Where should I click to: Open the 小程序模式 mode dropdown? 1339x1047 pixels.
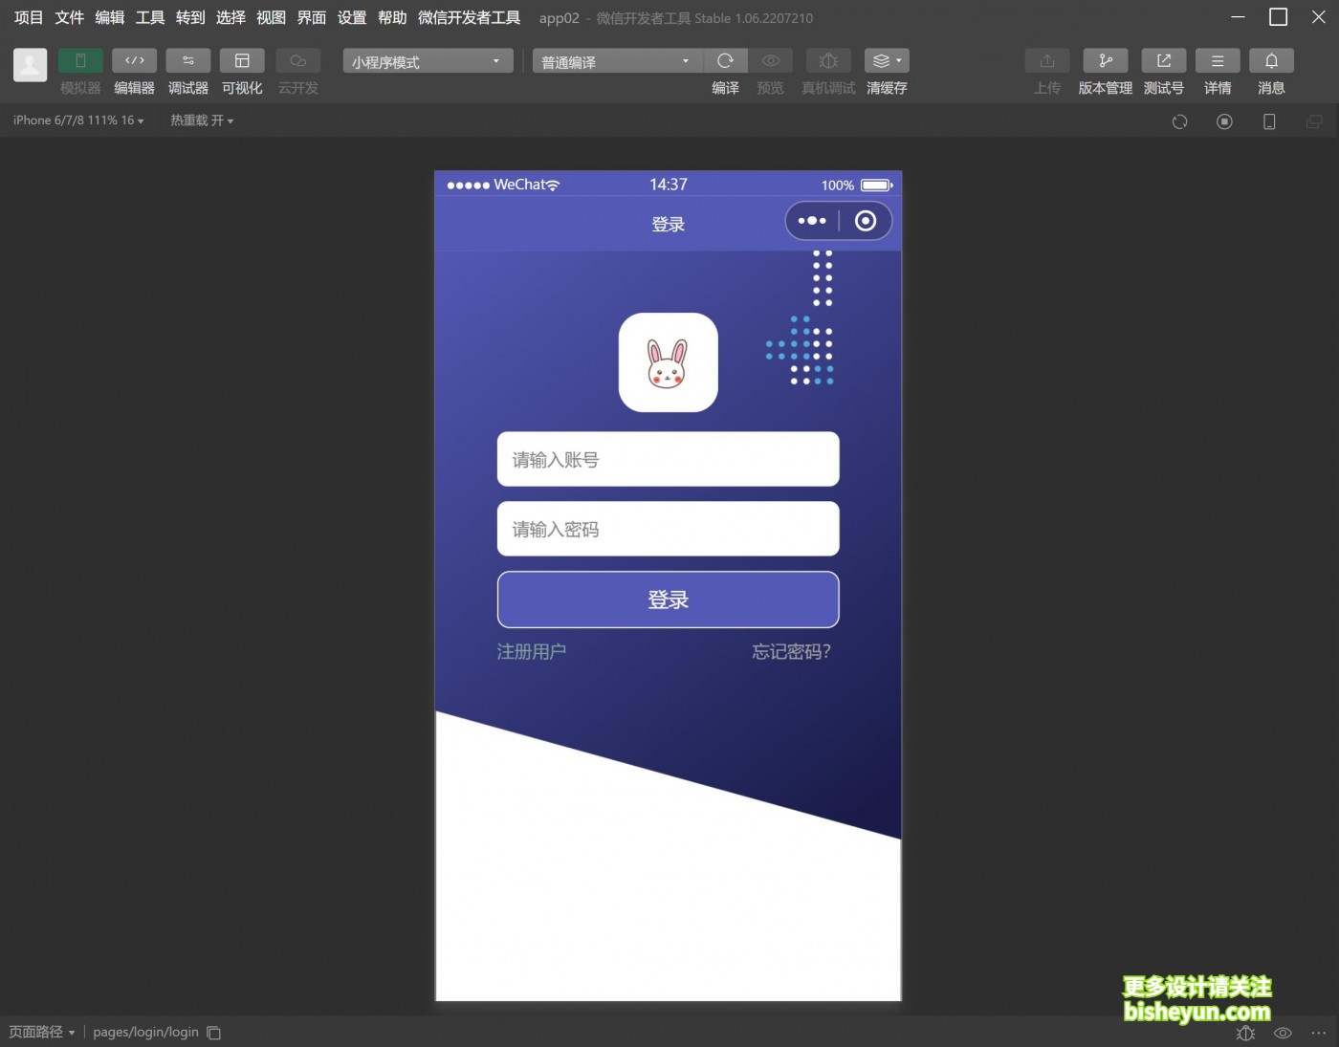click(427, 60)
